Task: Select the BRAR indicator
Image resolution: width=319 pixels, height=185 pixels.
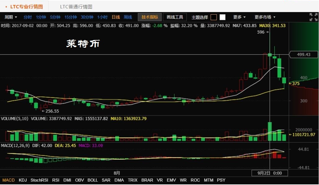Action: tap(147, 180)
